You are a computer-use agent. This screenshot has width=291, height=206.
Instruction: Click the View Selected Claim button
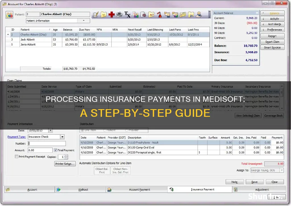248,115
